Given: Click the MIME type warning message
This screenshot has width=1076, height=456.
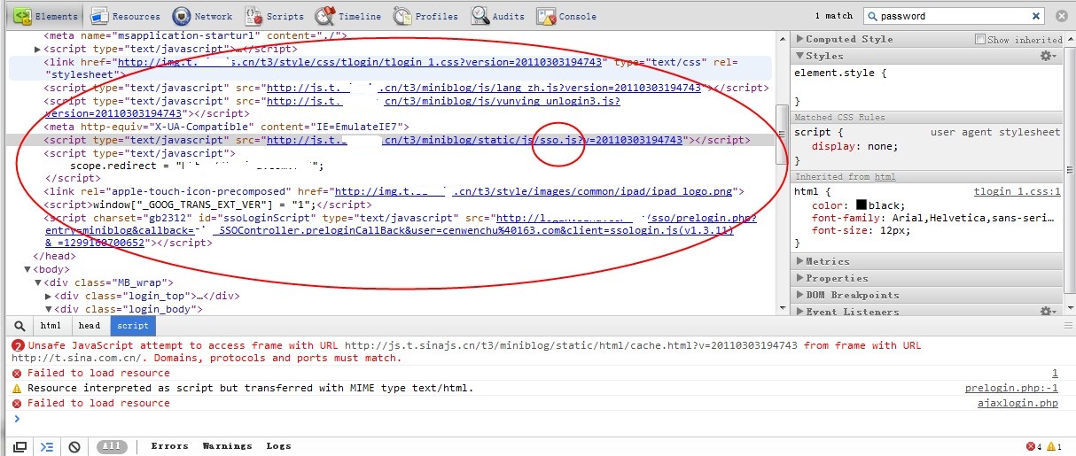Looking at the screenshot, I should (x=251, y=388).
